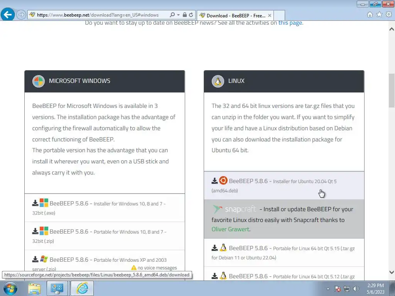Screen dimensions: 395x296
Task: Click the 'no voice messages' warning label
Action: (154, 268)
